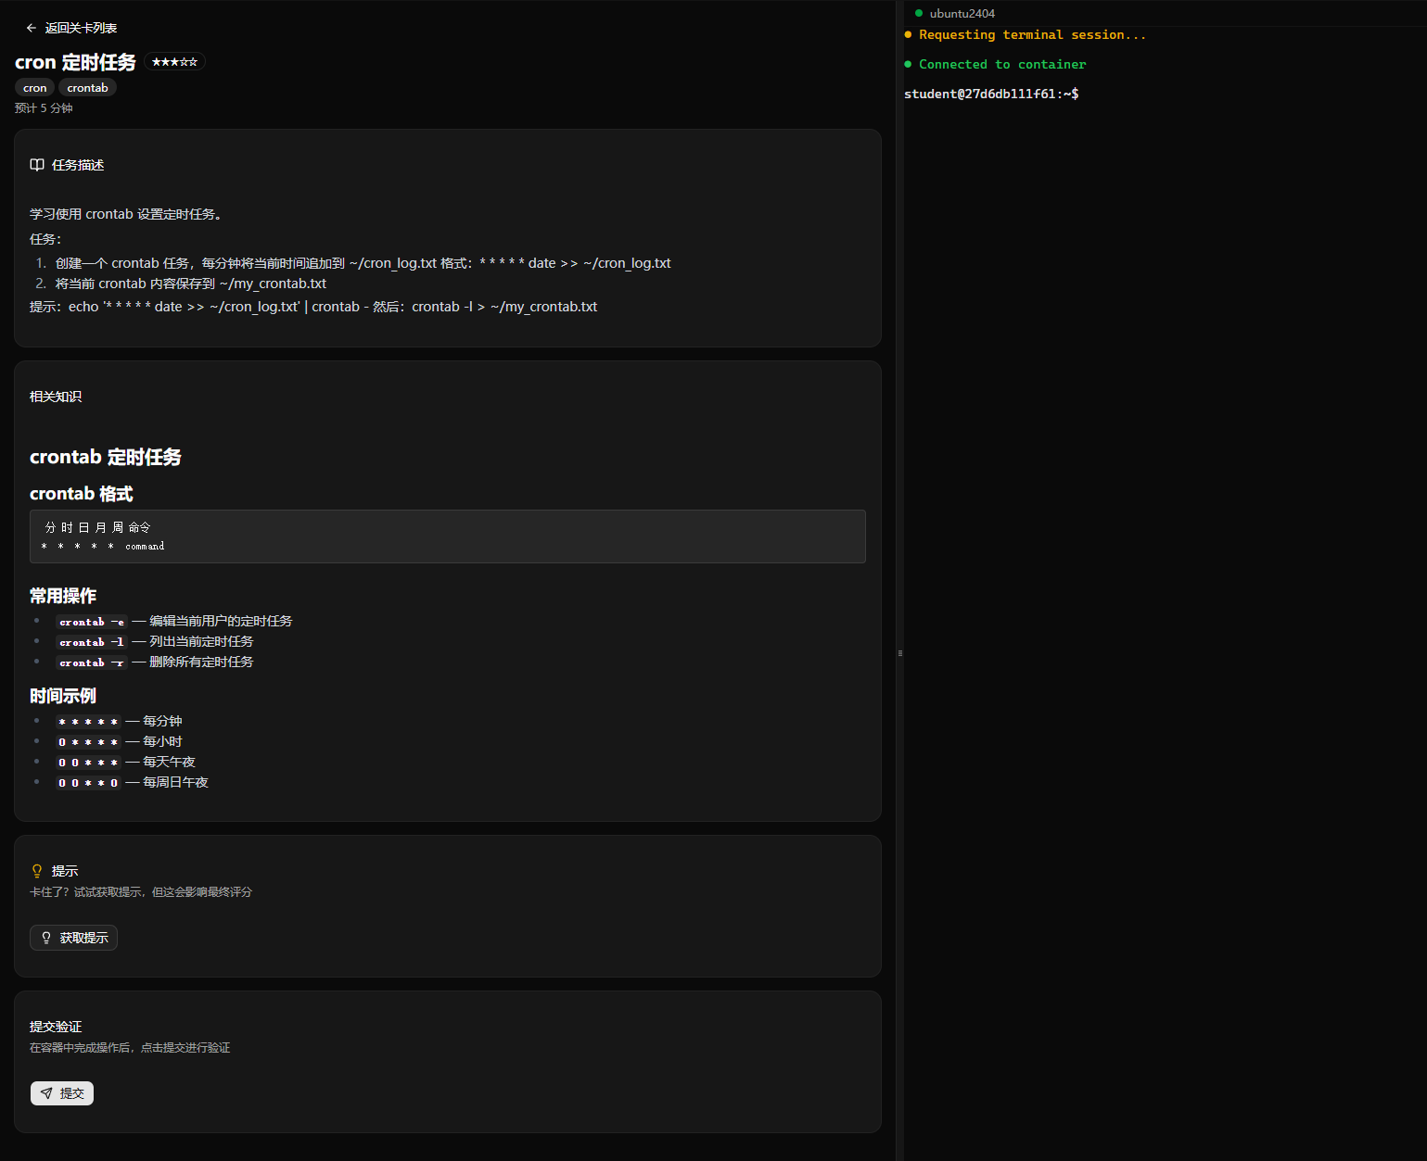Click the hint line starting with 提示：echo
Viewport: 1427px width, 1161px height.
(313, 307)
